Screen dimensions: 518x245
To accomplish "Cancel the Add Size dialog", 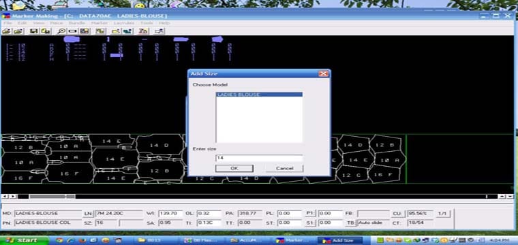I will click(x=284, y=168).
